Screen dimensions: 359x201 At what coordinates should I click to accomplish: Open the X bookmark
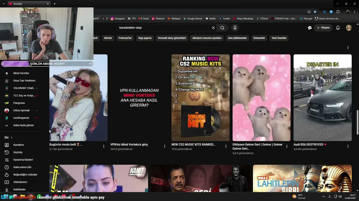pyautogui.click(x=105, y=19)
